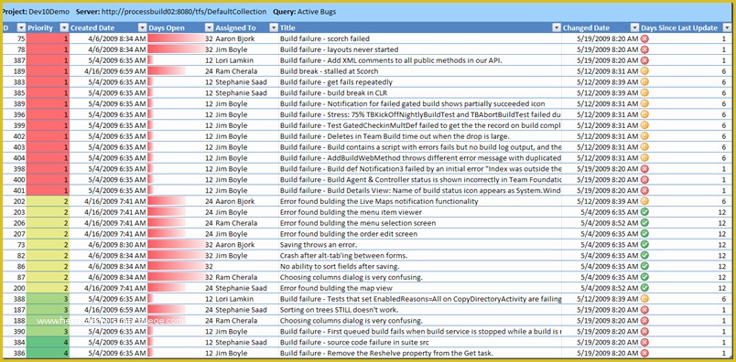Image resolution: width=736 pixels, height=362 pixels.
Task: Open the Changed Date filter dropdown
Action: (634, 28)
